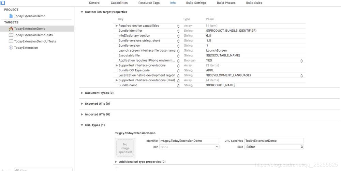
Task: Click the LaunchScreen value
Action: pyautogui.click(x=217, y=51)
